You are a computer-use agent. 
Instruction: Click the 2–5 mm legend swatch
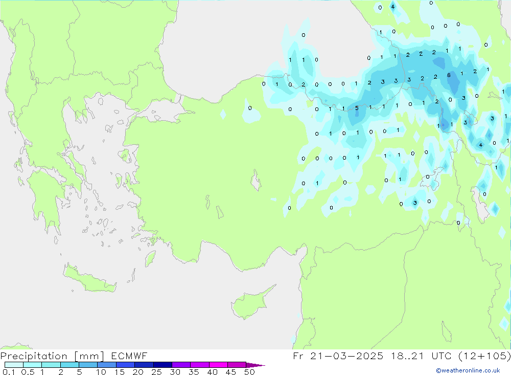tap(69, 365)
